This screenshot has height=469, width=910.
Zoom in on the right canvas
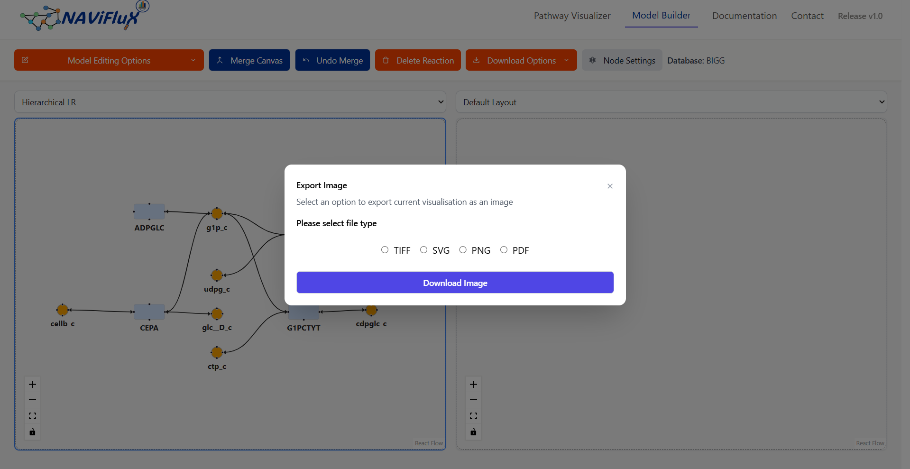(473, 384)
